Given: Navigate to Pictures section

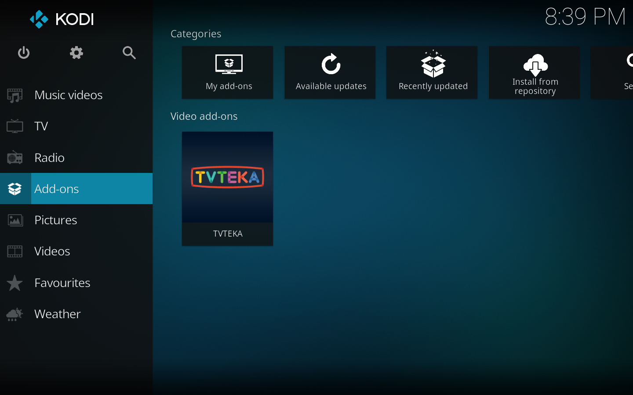Looking at the screenshot, I should (56, 220).
